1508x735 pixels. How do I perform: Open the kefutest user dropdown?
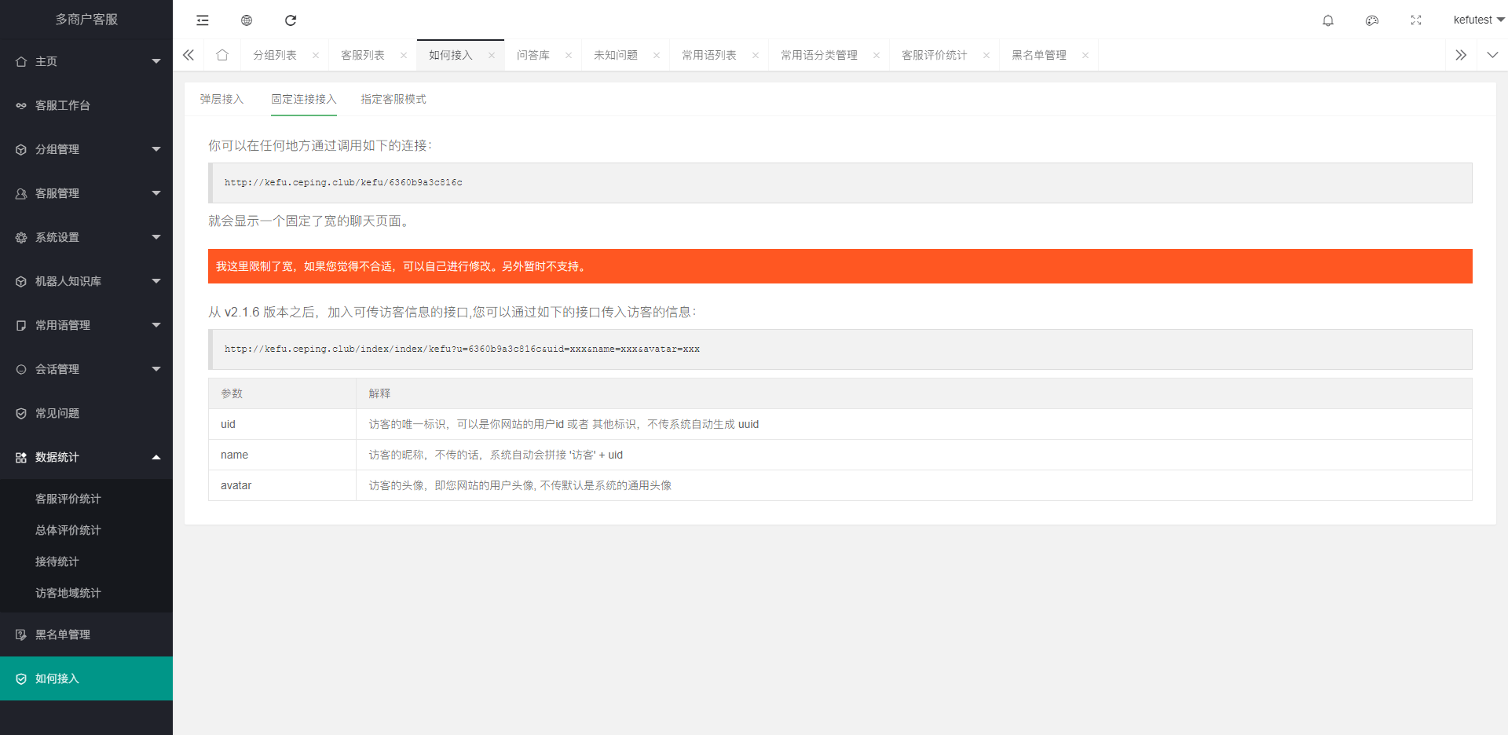(1477, 20)
